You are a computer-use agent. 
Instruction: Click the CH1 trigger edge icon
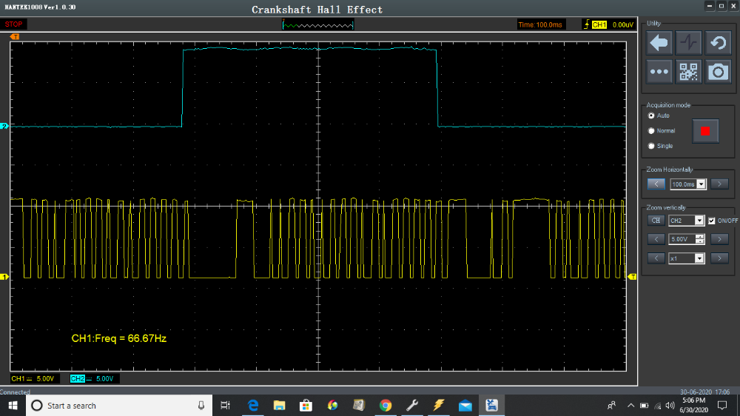click(587, 24)
